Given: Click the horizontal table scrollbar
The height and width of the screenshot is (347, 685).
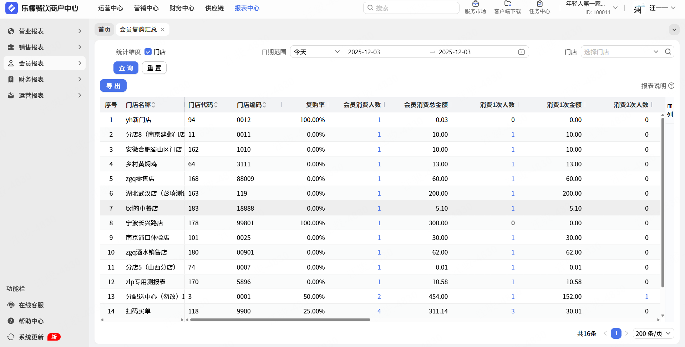Looking at the screenshot, I should 280,320.
